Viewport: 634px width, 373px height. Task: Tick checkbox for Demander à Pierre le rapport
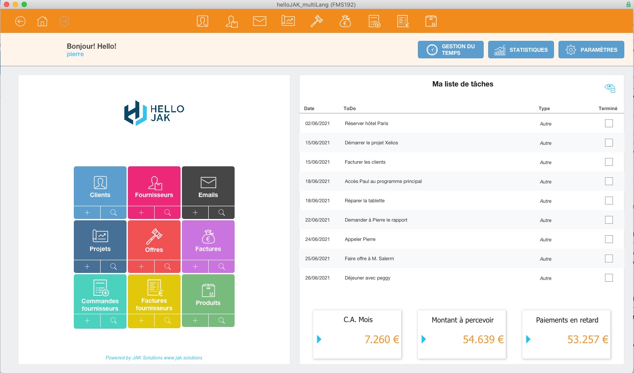click(x=609, y=220)
